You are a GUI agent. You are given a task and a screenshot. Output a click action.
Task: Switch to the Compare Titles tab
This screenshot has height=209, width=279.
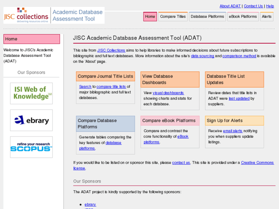(x=173, y=16)
